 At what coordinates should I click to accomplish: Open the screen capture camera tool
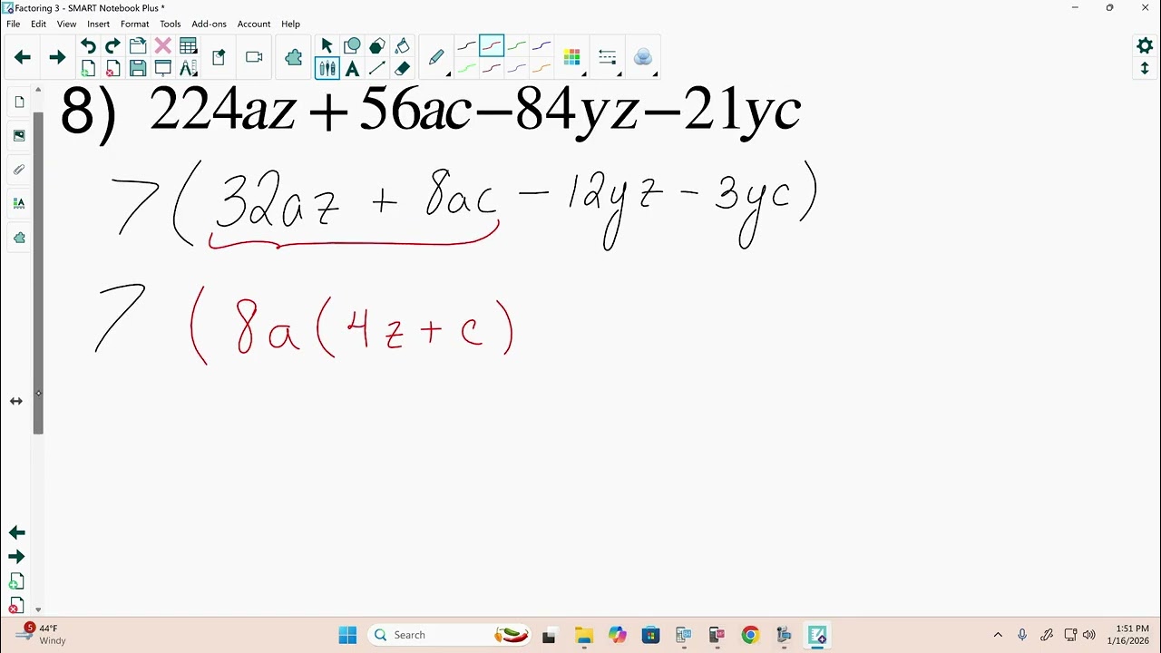tap(254, 57)
